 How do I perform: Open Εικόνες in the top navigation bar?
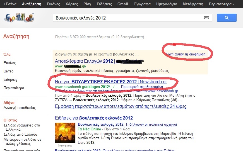pyautogui.click(x=53, y=4)
